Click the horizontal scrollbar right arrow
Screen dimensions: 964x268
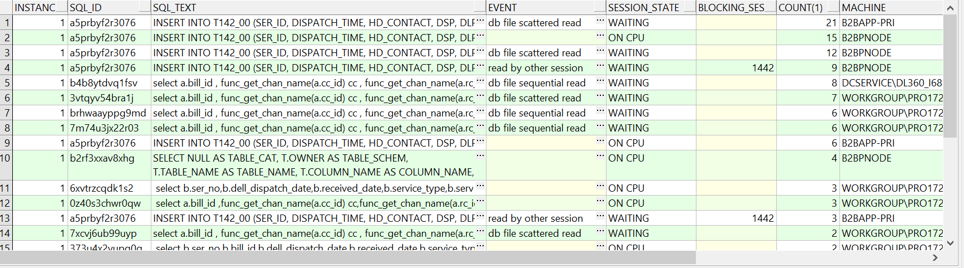click(x=936, y=257)
